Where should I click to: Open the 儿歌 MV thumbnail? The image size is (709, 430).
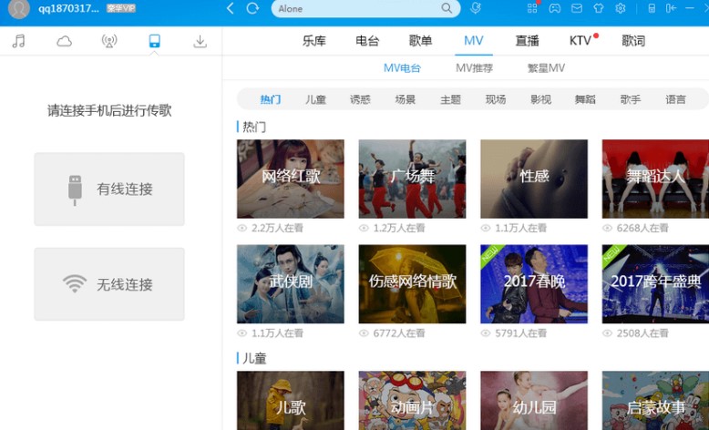click(x=291, y=401)
